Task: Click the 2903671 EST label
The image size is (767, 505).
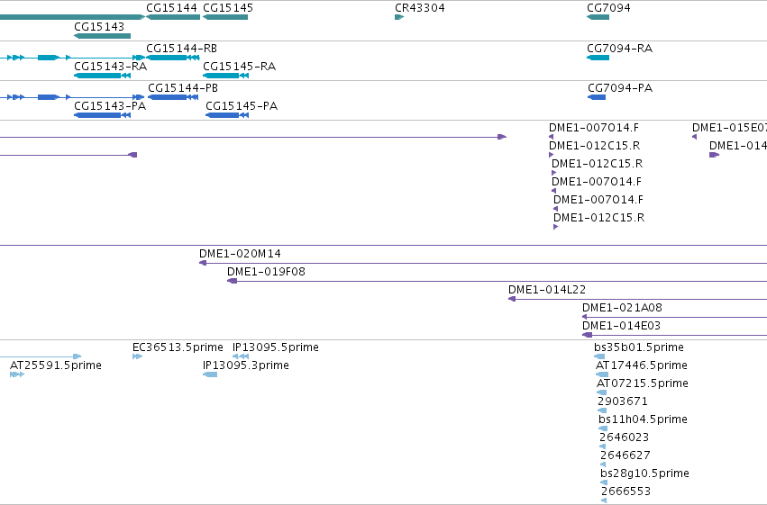Action: point(623,401)
